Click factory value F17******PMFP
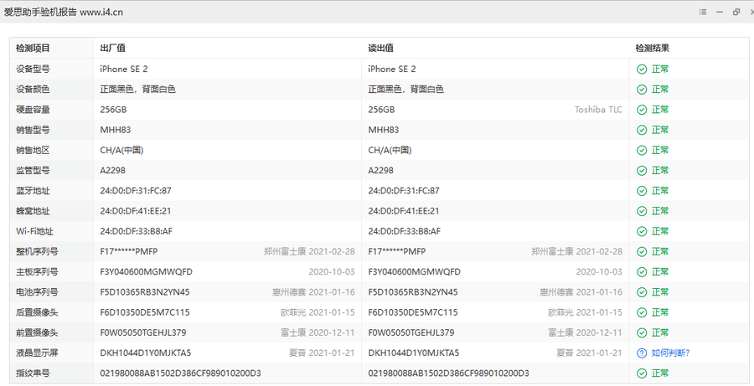The width and height of the screenshot is (754, 386). 129,251
